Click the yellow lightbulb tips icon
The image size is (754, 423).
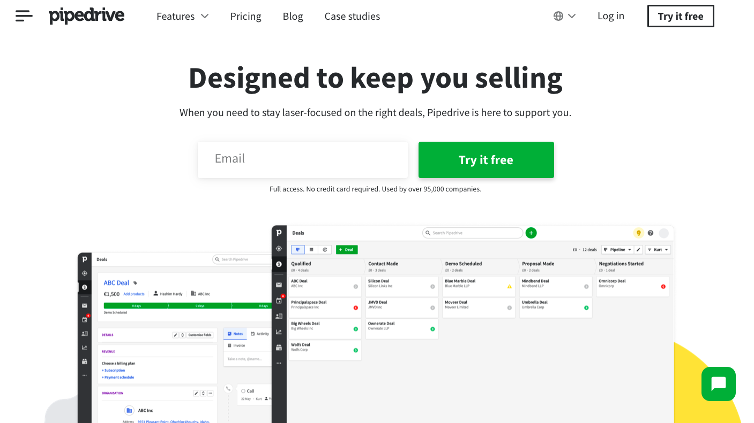click(x=638, y=233)
